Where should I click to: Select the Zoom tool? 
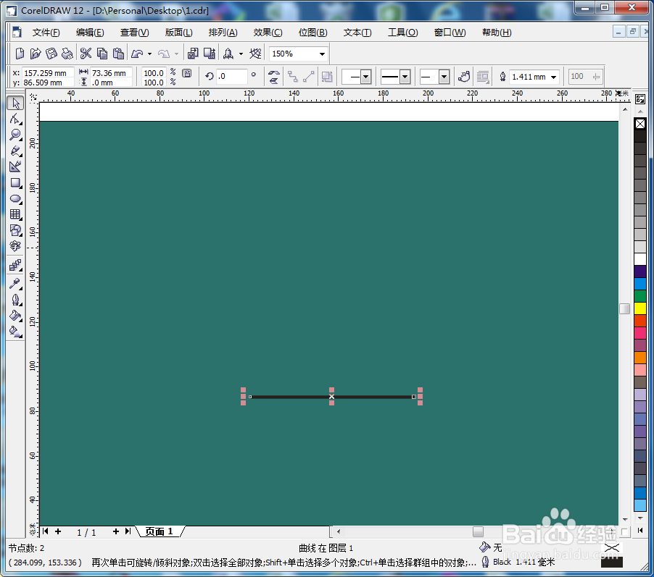pyautogui.click(x=15, y=135)
